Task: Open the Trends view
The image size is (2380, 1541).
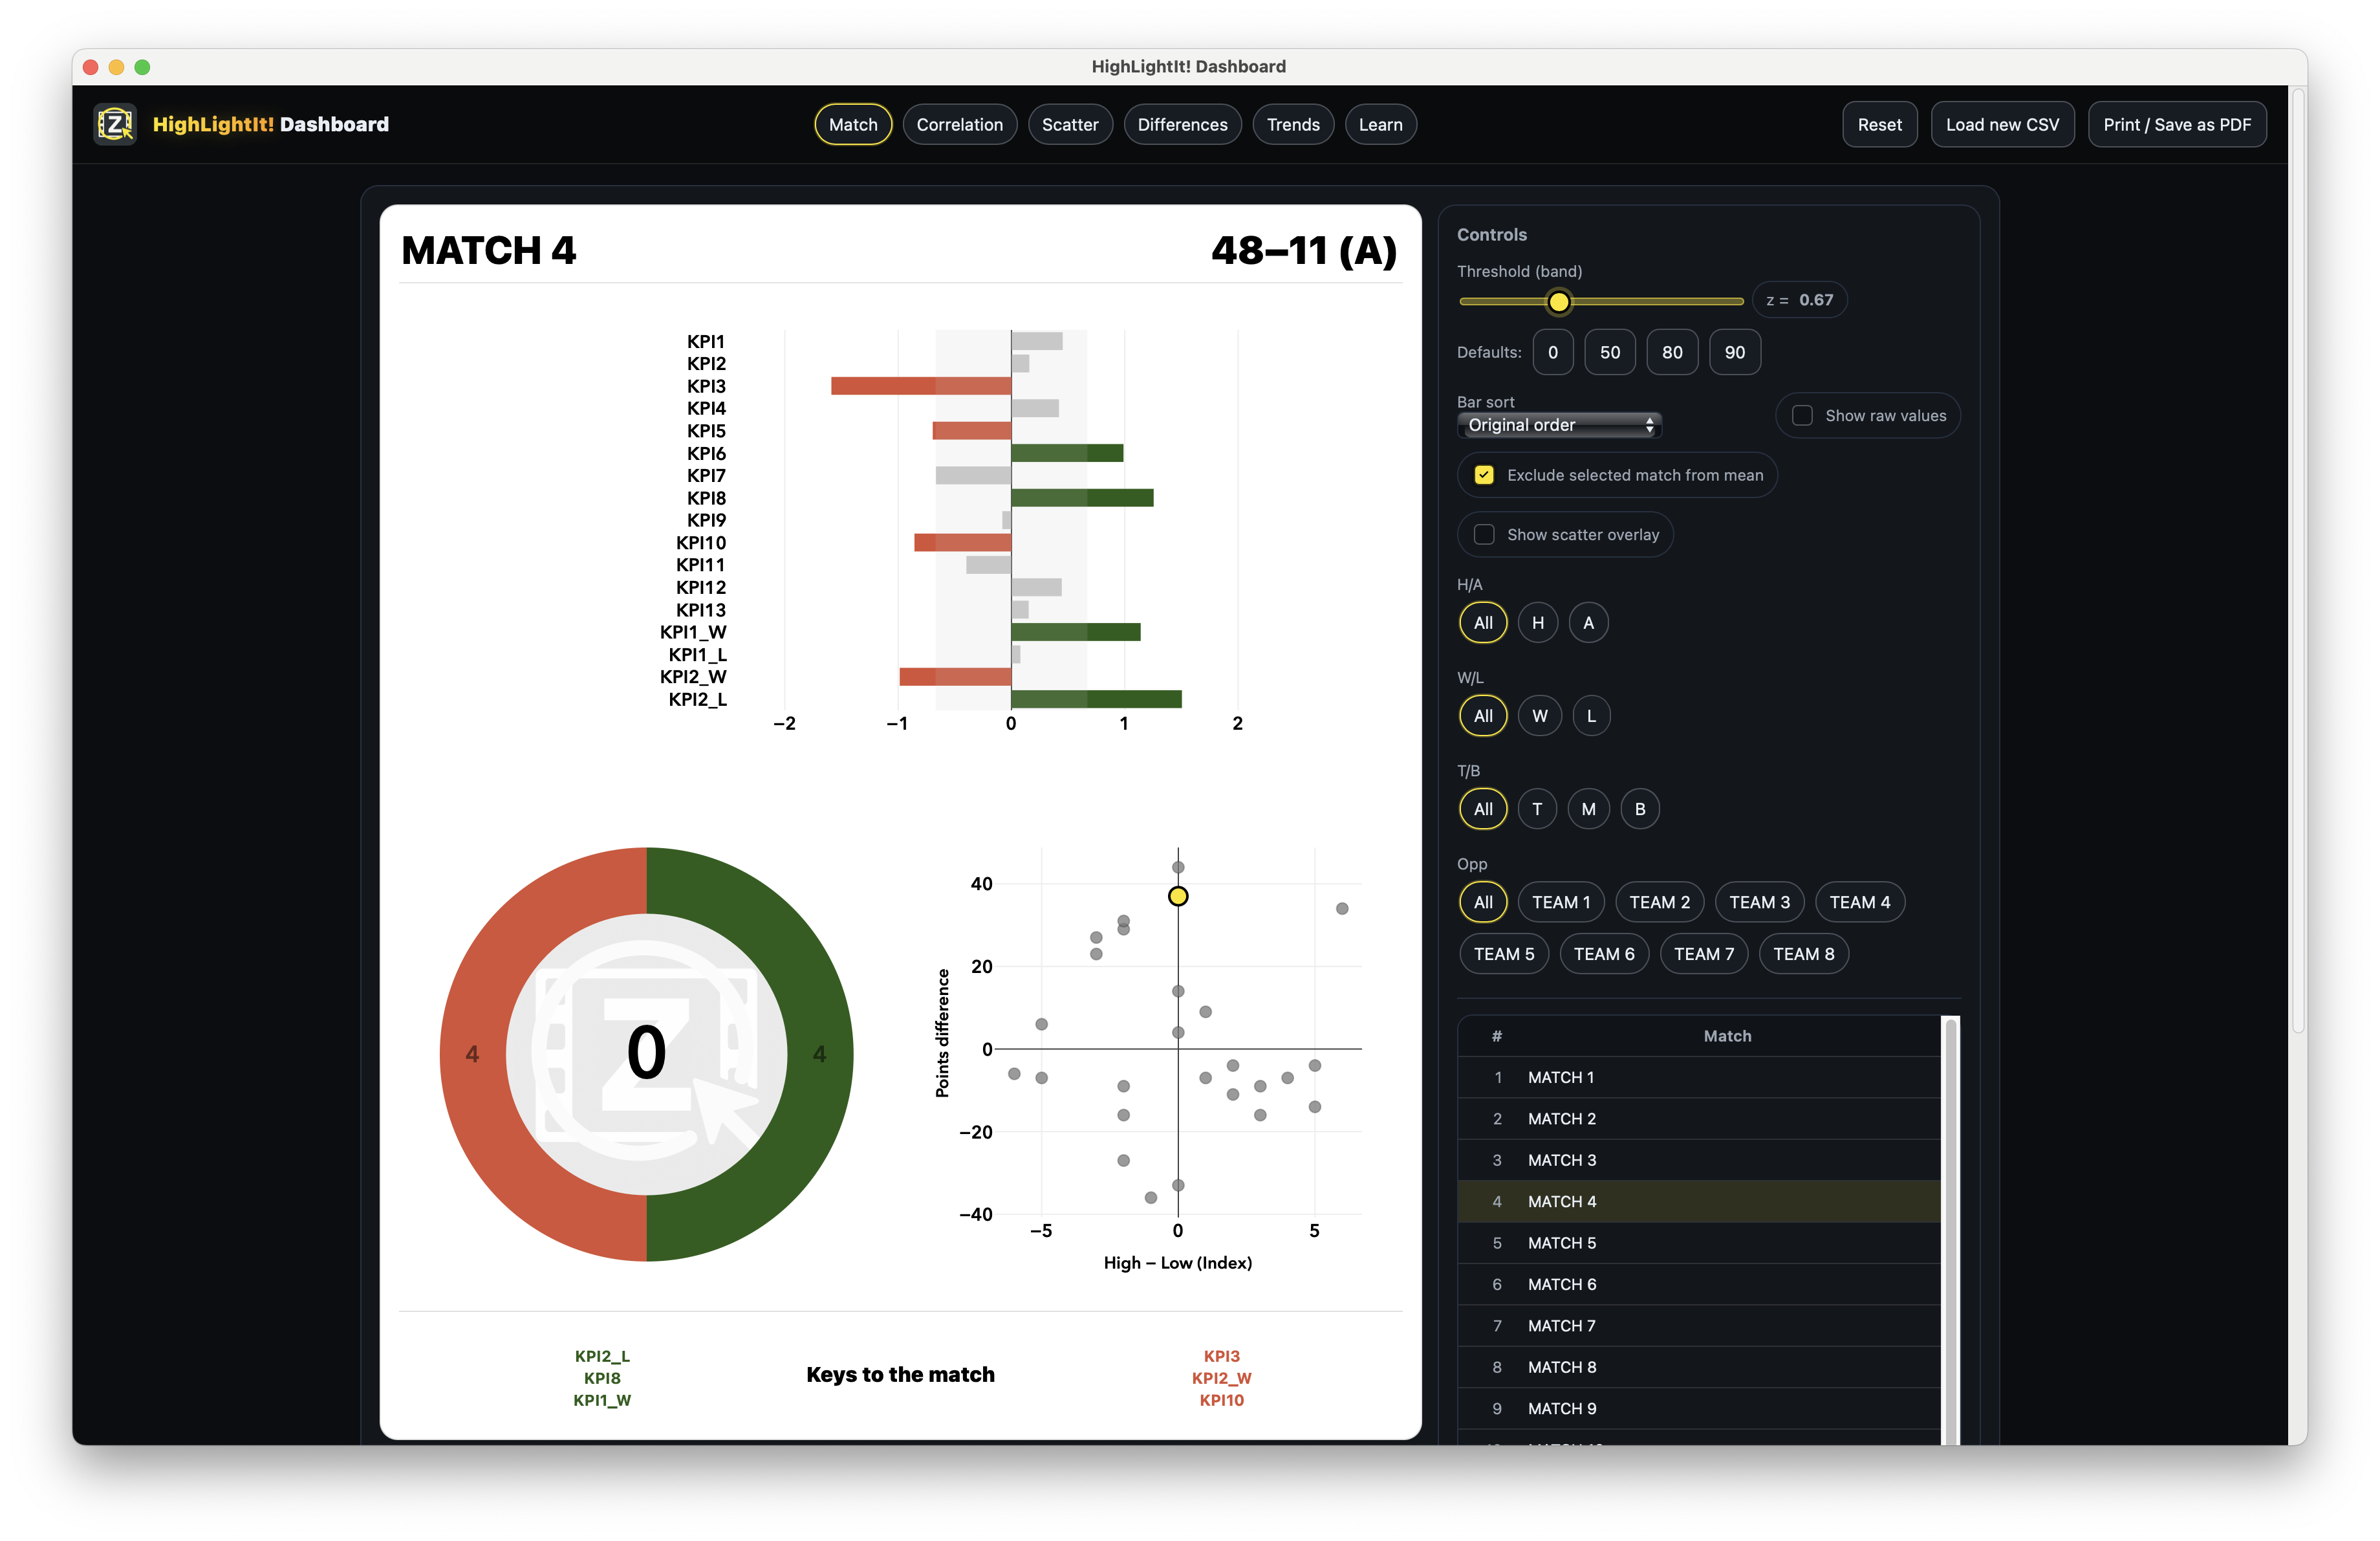Action: (1292, 124)
